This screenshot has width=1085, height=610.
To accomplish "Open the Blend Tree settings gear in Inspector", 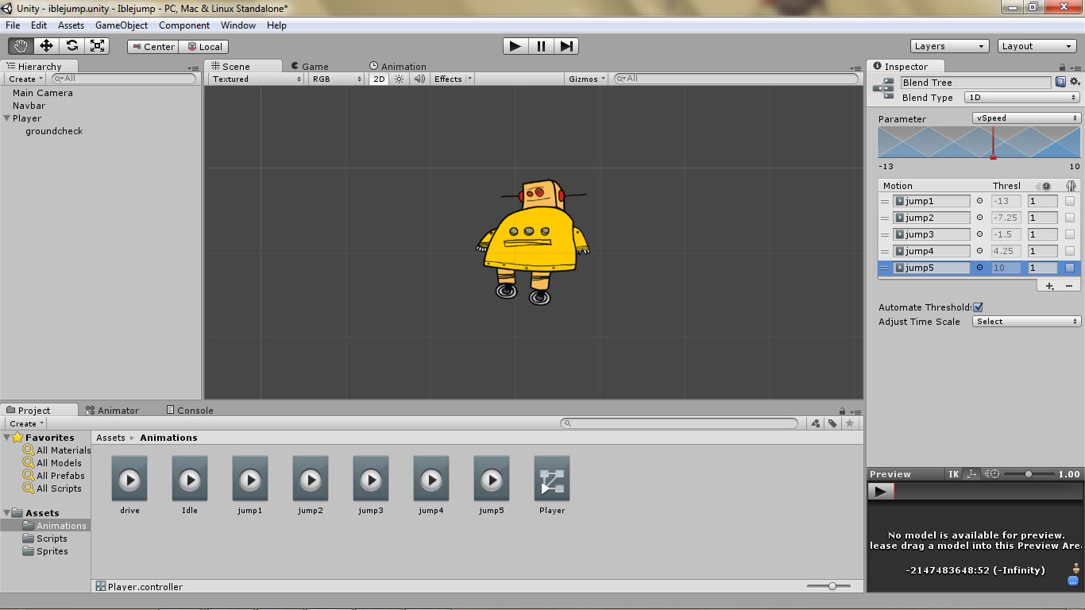I will coord(1075,82).
